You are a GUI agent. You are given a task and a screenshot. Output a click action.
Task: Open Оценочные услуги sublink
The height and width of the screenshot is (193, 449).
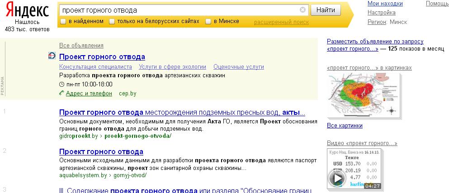coord(239,67)
